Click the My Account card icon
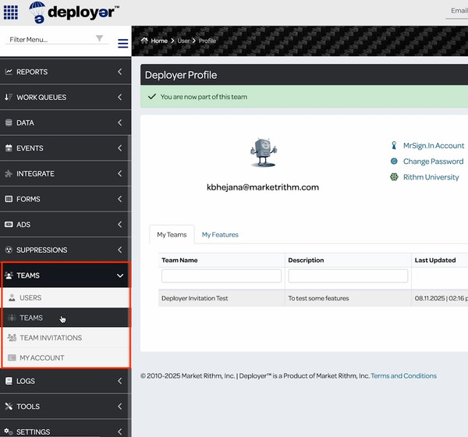The image size is (468, 437). (x=12, y=357)
